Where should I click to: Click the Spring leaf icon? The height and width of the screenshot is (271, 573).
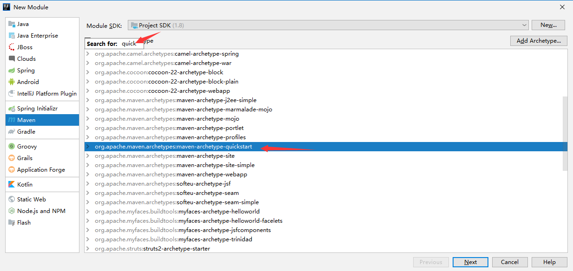(x=12, y=71)
